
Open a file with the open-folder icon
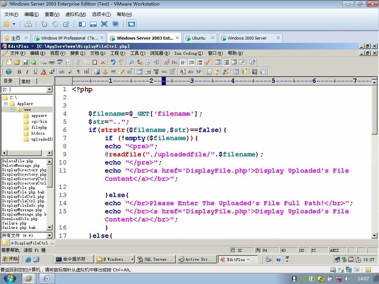17,62
